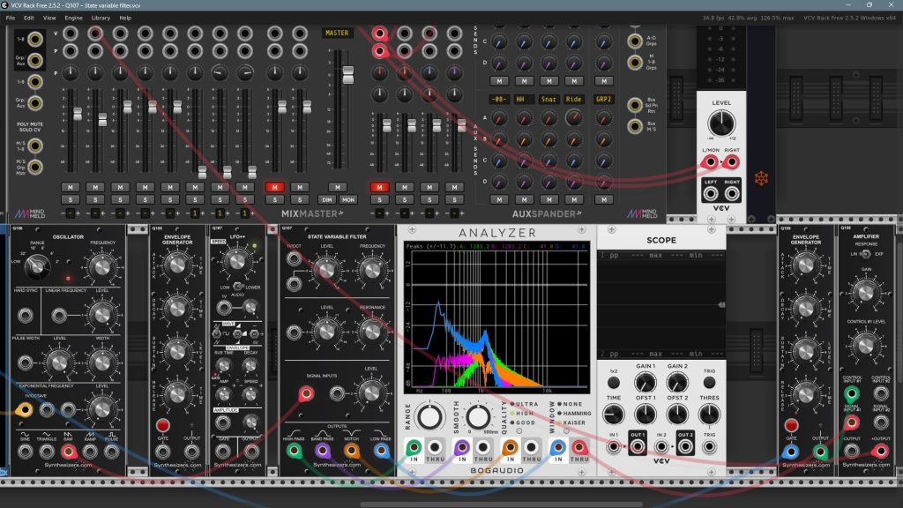Click the RIGHT input jack on VCV module
This screenshot has height=508, width=903.
[x=731, y=162]
